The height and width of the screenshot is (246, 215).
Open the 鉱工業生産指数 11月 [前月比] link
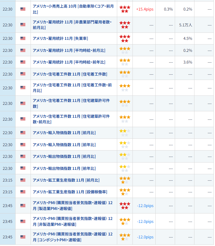(x=66, y=180)
